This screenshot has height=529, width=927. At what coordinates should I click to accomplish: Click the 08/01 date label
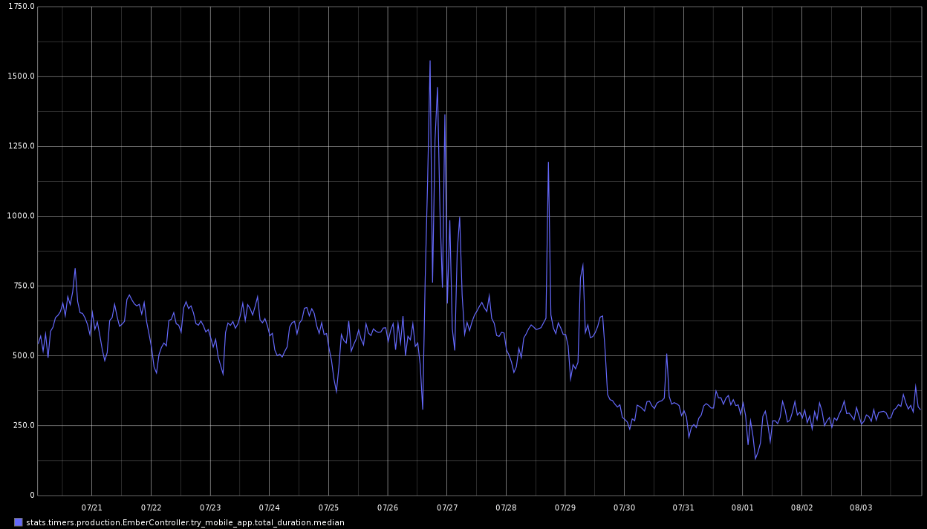point(742,507)
